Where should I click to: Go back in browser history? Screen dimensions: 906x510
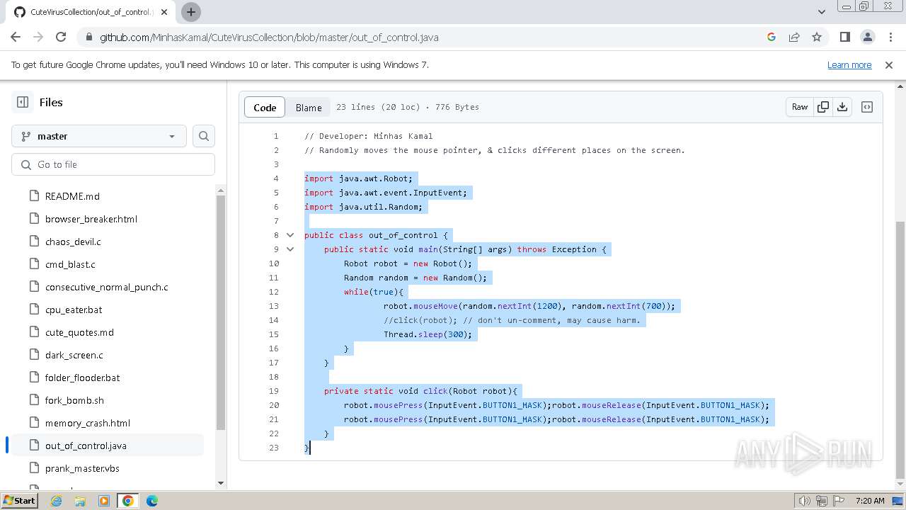(x=16, y=37)
